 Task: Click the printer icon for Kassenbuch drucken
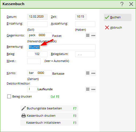[24, 116]
